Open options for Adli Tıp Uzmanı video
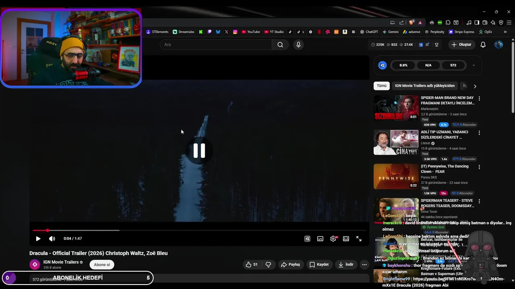515x289 pixels. [x=479, y=132]
